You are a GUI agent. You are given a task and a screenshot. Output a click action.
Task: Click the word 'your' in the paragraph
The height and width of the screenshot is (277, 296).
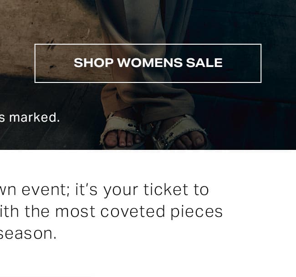click(x=121, y=191)
